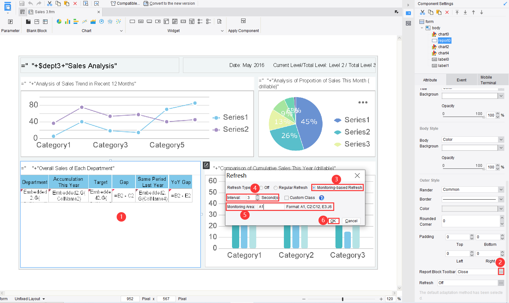Click OK in the Refresh dialog

333,221
